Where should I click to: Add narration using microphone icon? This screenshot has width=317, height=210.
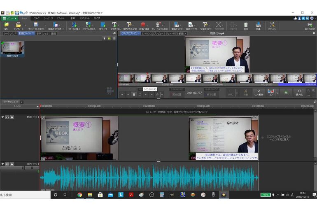click(159, 26)
